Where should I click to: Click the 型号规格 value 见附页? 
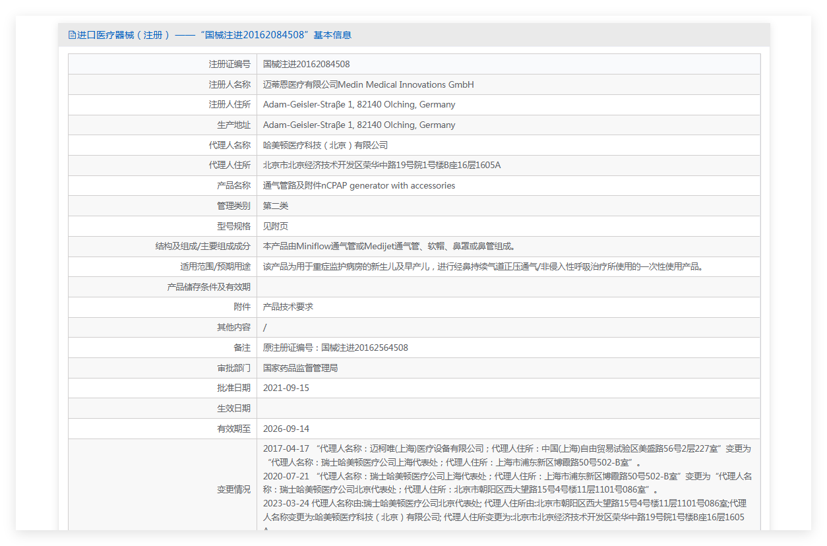(276, 226)
